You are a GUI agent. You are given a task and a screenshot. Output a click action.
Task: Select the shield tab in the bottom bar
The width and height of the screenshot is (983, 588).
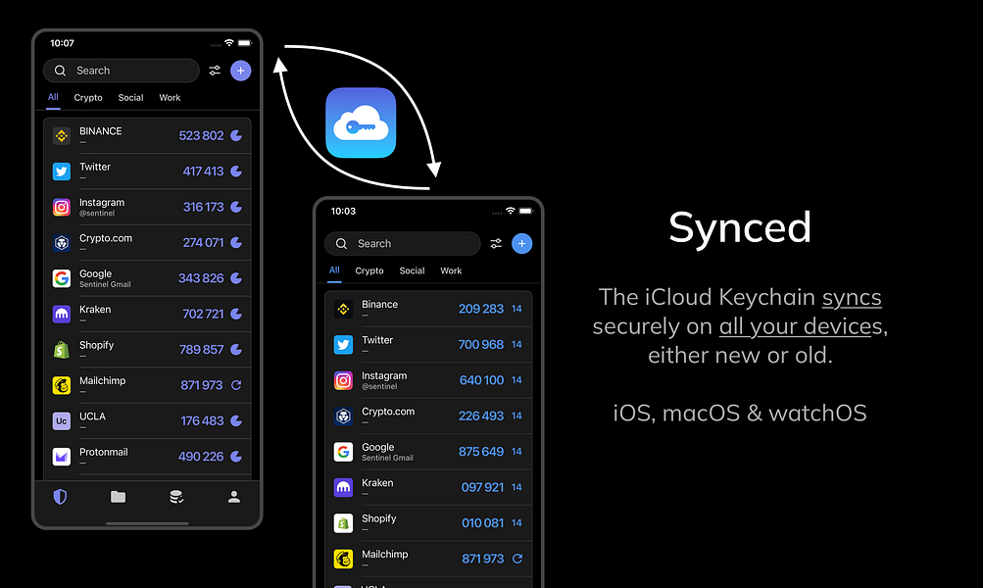(60, 497)
